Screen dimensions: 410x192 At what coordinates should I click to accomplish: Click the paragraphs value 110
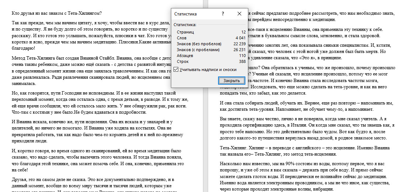point(242,56)
